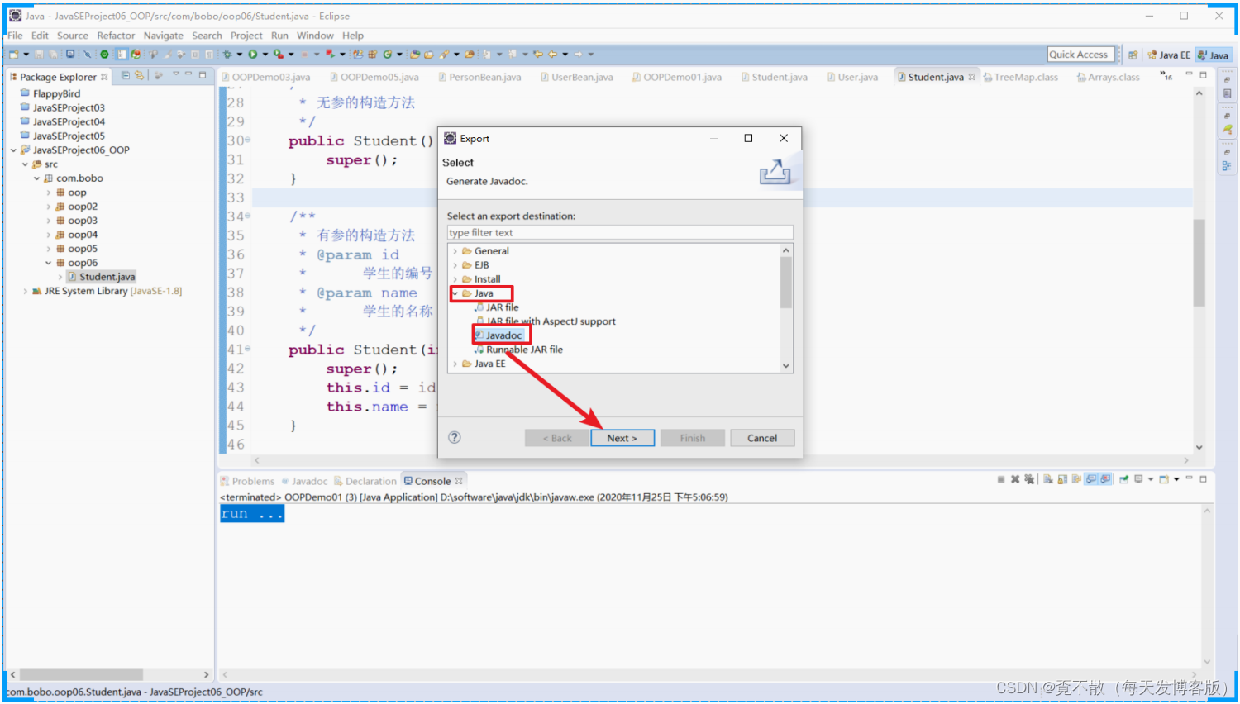1240x704 pixels.
Task: Collapse All items in Package Explorer
Action: 126,75
